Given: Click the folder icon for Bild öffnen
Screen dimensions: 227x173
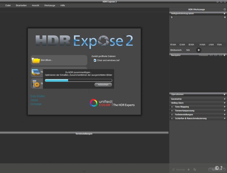Looking at the screenshot, I should pos(36,60).
